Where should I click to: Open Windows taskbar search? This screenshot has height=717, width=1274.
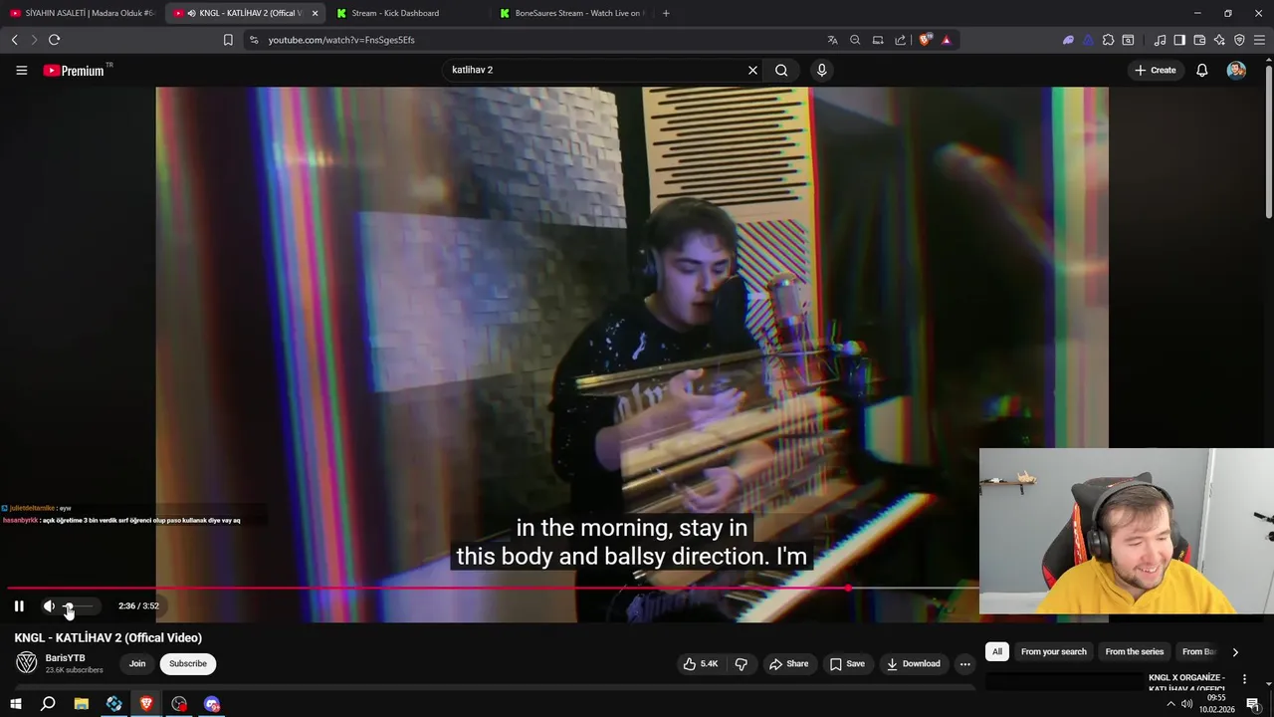click(x=48, y=704)
